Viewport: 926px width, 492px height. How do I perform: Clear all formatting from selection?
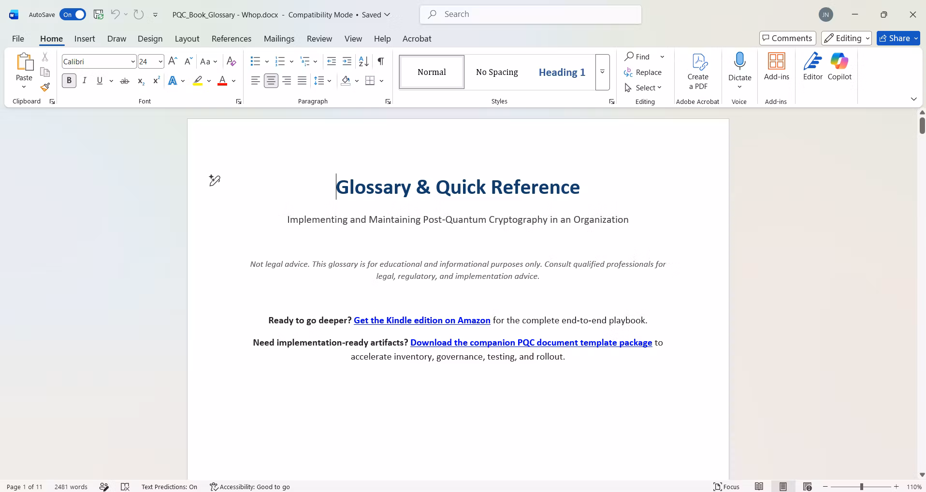coord(231,61)
